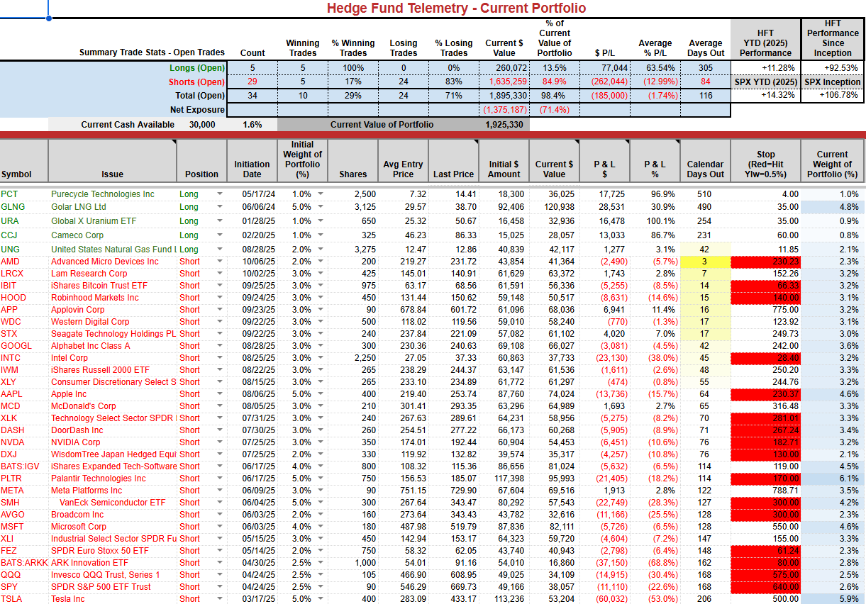
Task: Select the Longs (Open) row label
Action: click(x=196, y=68)
